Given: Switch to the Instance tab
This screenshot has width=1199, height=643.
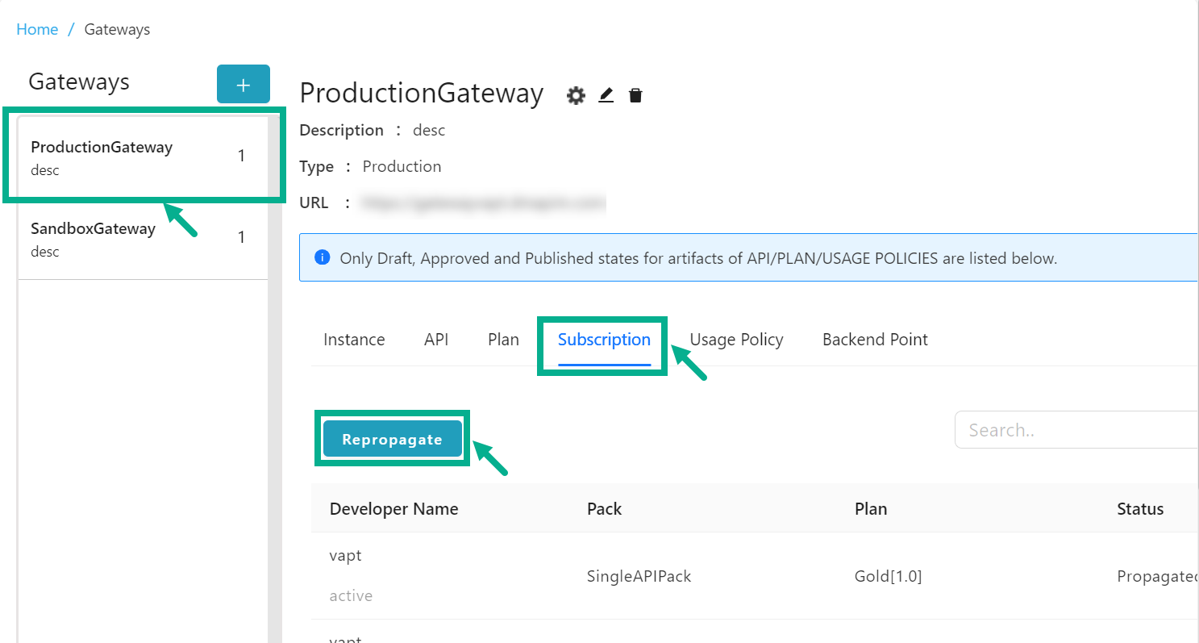Looking at the screenshot, I should coord(354,339).
